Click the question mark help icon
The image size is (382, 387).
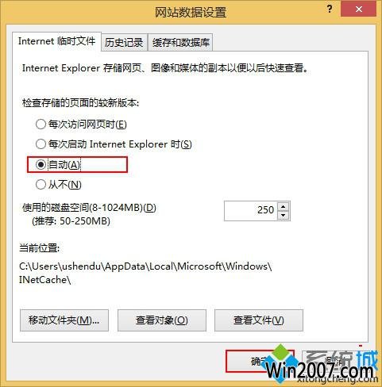click(x=329, y=10)
